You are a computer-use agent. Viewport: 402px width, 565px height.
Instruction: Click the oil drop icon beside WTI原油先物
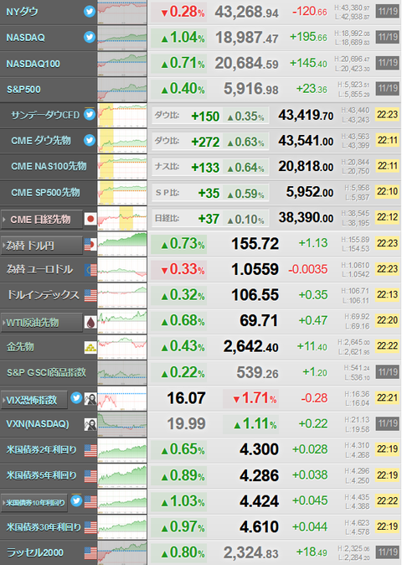(90, 322)
